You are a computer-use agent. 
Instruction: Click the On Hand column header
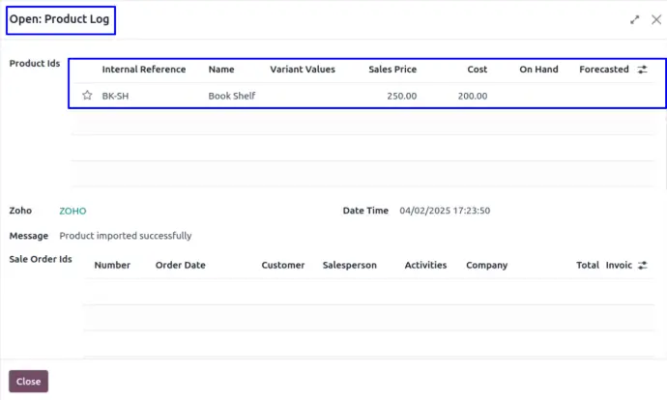[x=540, y=70]
